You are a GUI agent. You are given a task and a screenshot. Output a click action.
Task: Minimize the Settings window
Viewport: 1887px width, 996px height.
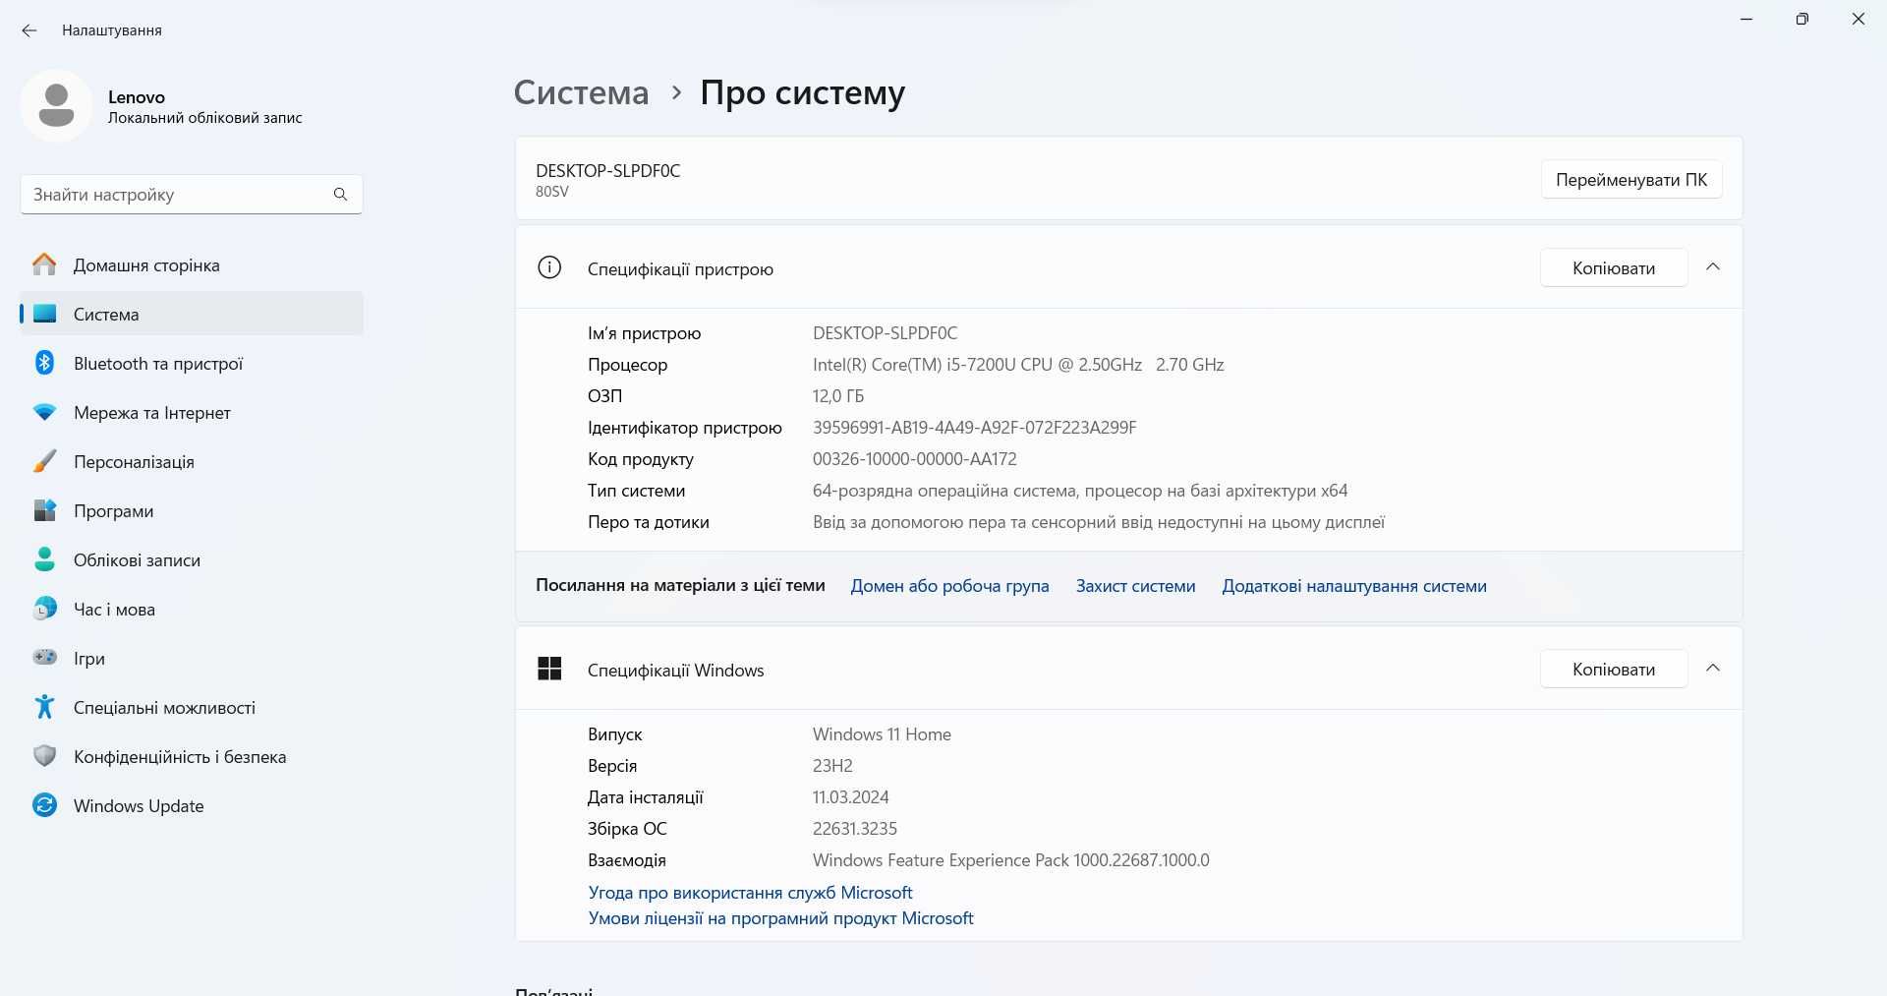pos(1746,19)
